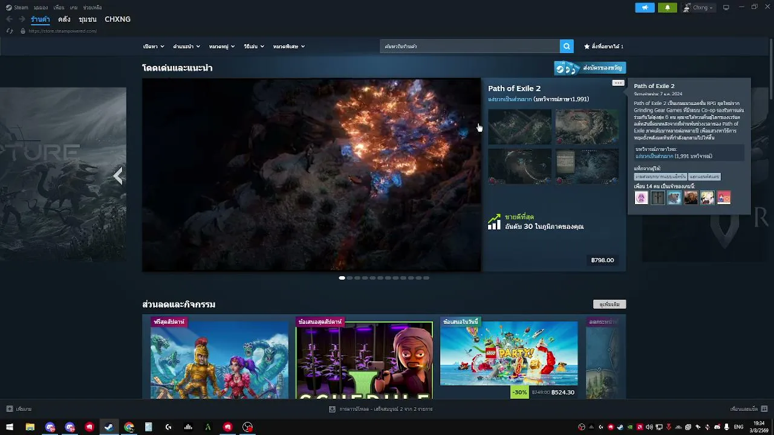Switch to the คลัง library tab
Image resolution: width=774 pixels, height=435 pixels.
click(x=64, y=19)
